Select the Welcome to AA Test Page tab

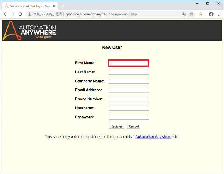click(x=30, y=6)
